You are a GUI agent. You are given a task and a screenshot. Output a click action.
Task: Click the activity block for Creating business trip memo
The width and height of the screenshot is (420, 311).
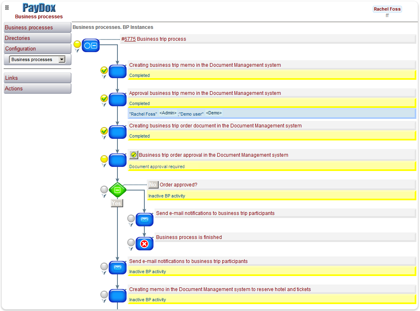point(117,71)
